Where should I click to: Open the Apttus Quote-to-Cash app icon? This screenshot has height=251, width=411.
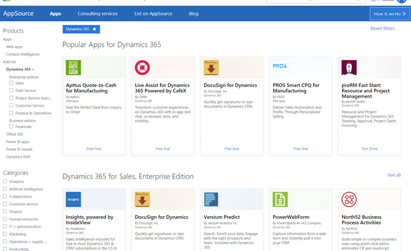(x=73, y=68)
